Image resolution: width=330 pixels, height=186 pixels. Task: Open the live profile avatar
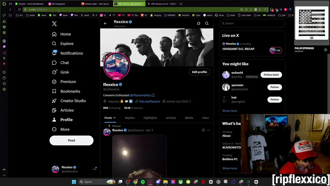[x=117, y=66]
